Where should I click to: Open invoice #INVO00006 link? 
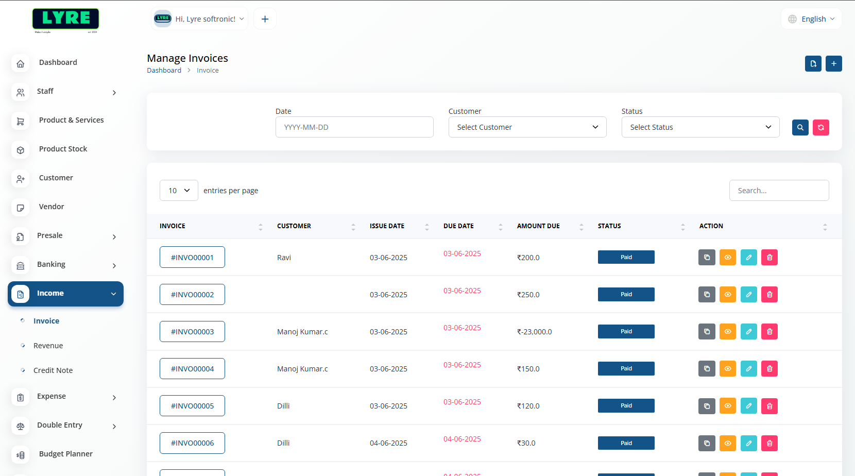[192, 443]
